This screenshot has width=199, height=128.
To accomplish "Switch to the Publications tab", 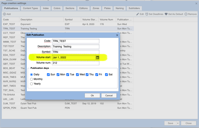I will [11, 8].
